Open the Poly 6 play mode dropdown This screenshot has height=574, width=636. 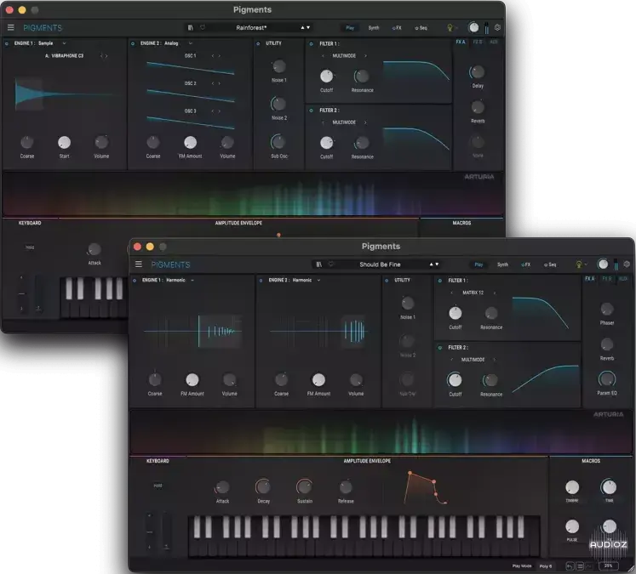tap(546, 565)
